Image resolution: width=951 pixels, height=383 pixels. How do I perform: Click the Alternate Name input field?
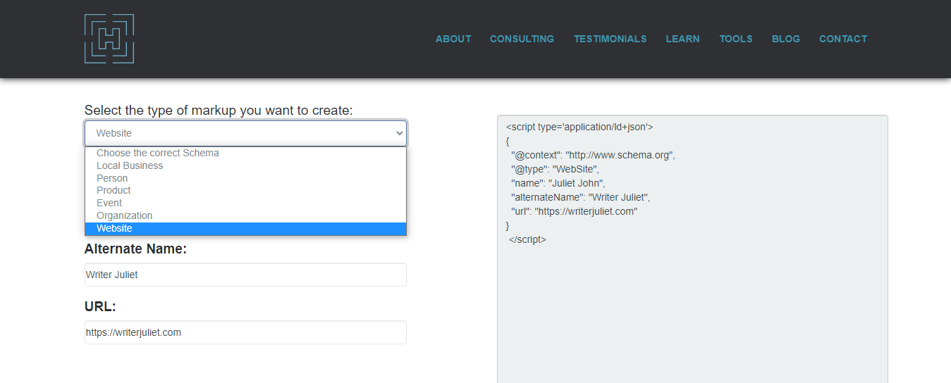coord(245,275)
